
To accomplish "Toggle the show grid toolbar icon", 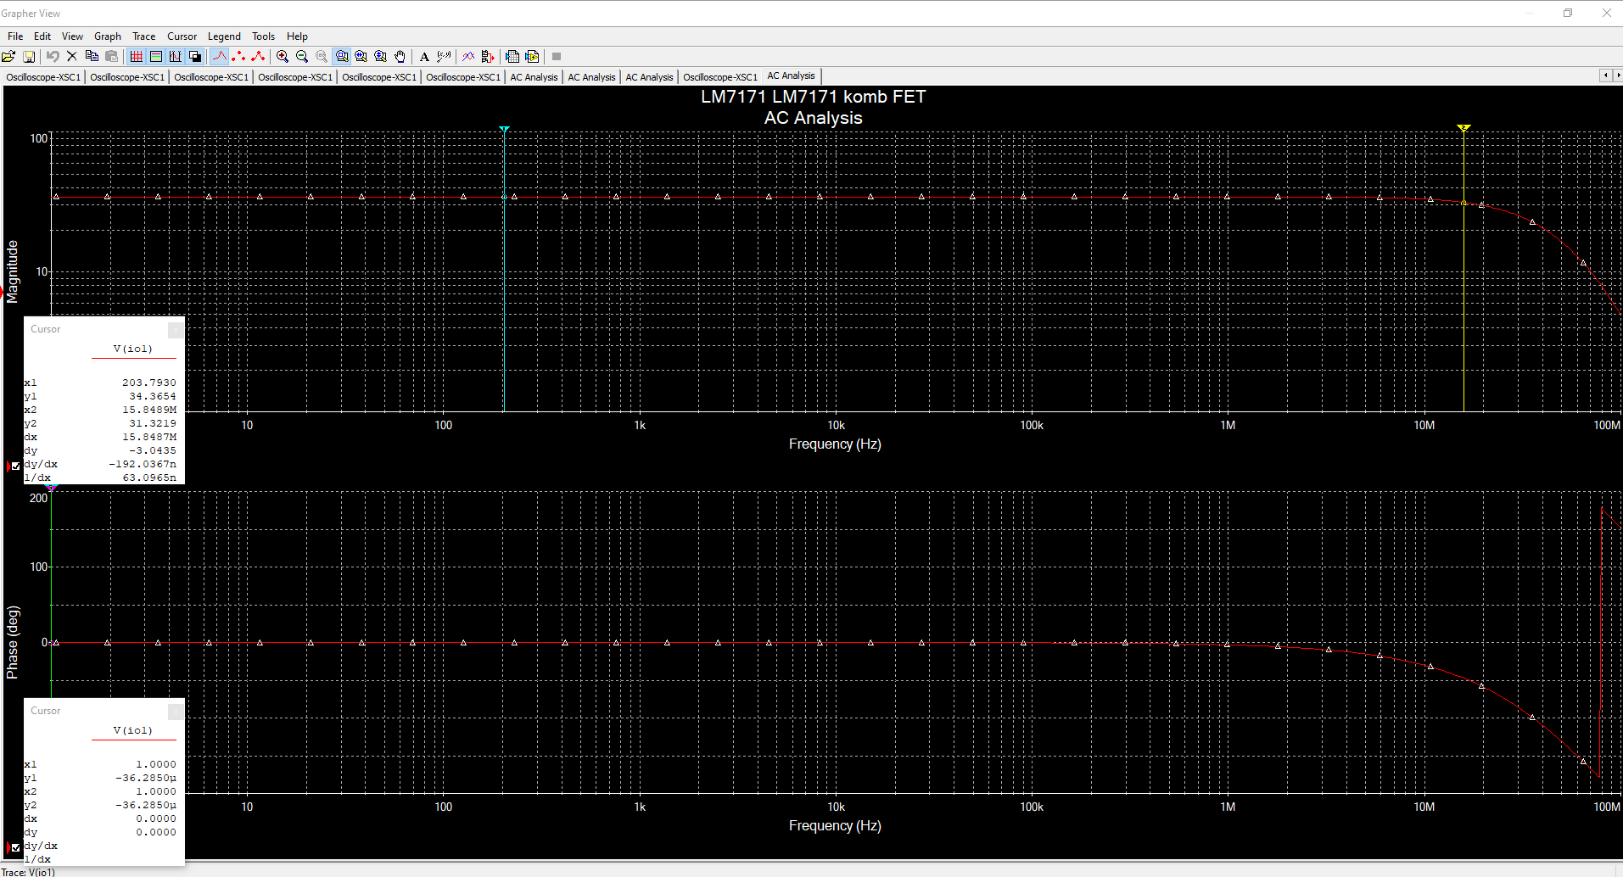I will (136, 57).
